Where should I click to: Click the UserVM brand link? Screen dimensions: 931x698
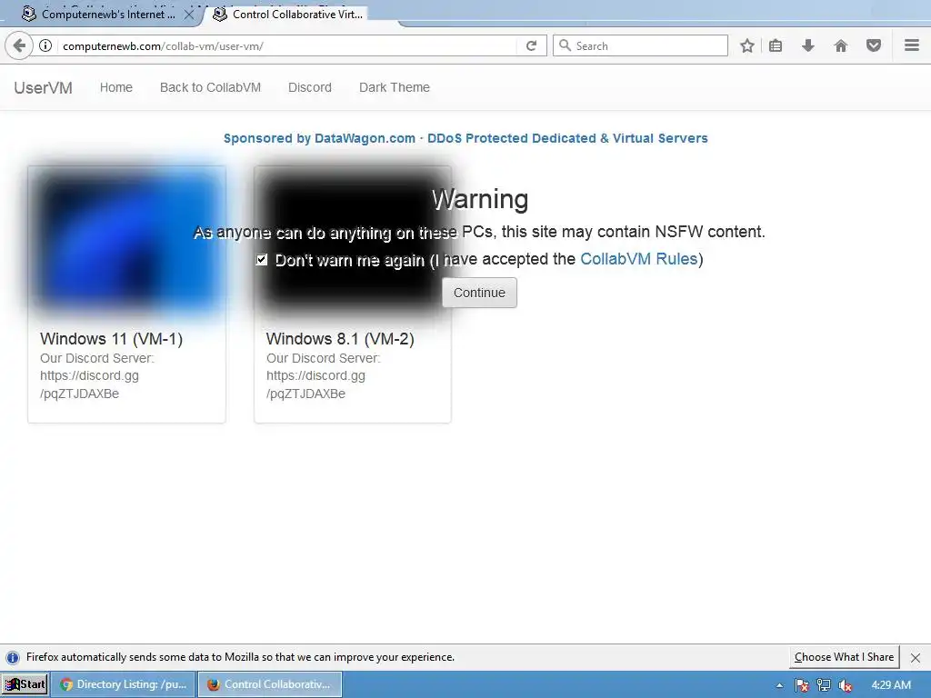(x=44, y=88)
